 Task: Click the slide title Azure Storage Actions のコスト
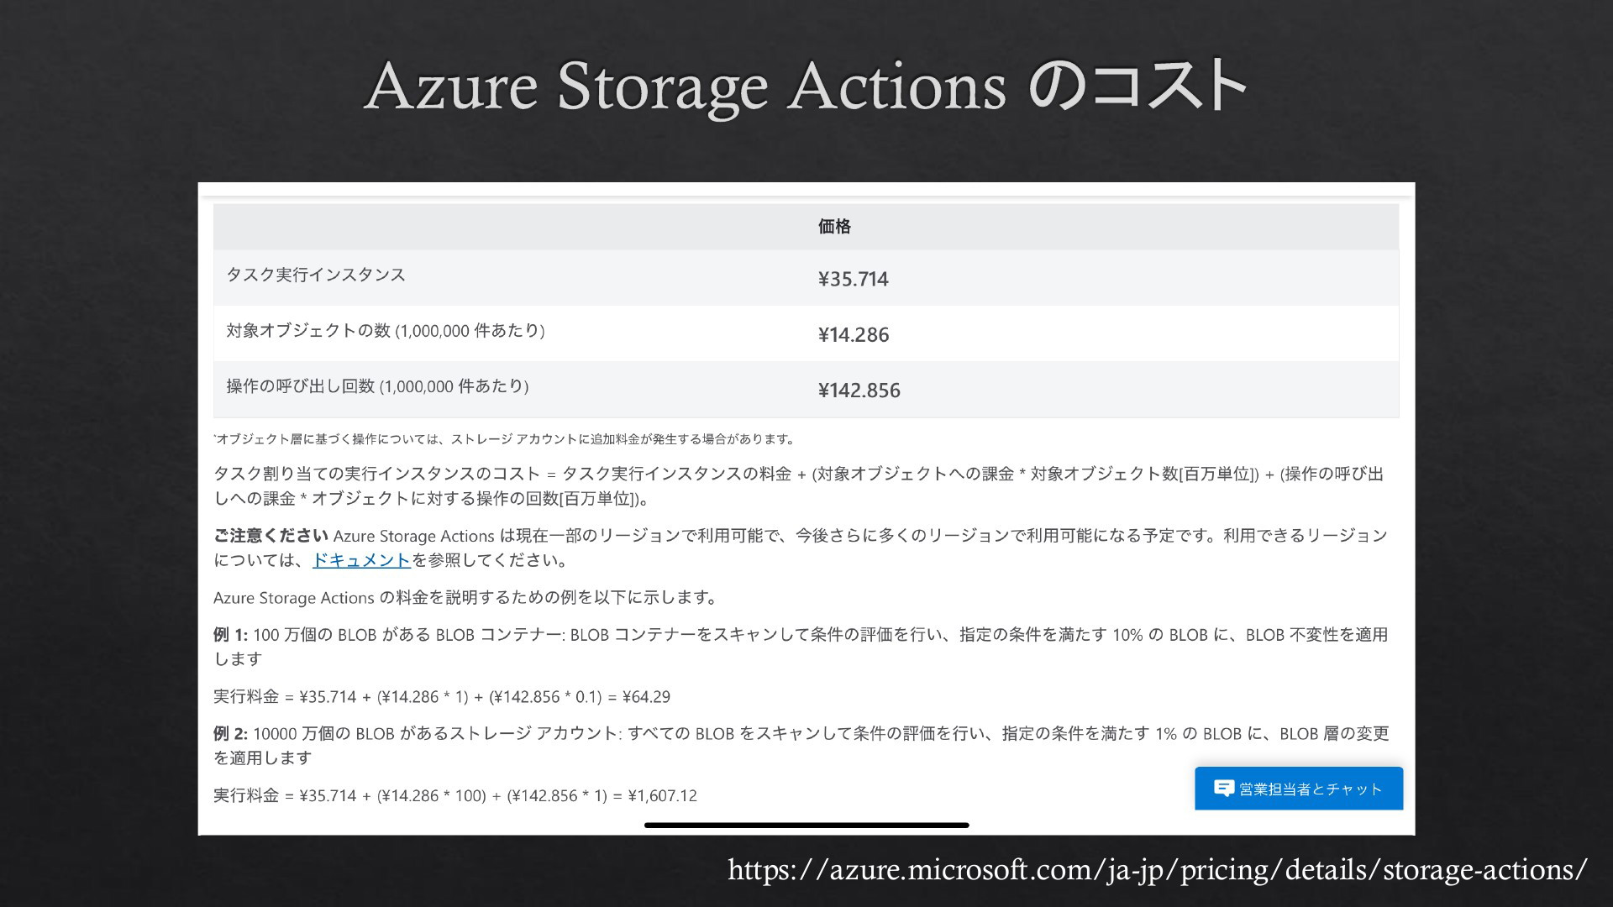pos(806,86)
